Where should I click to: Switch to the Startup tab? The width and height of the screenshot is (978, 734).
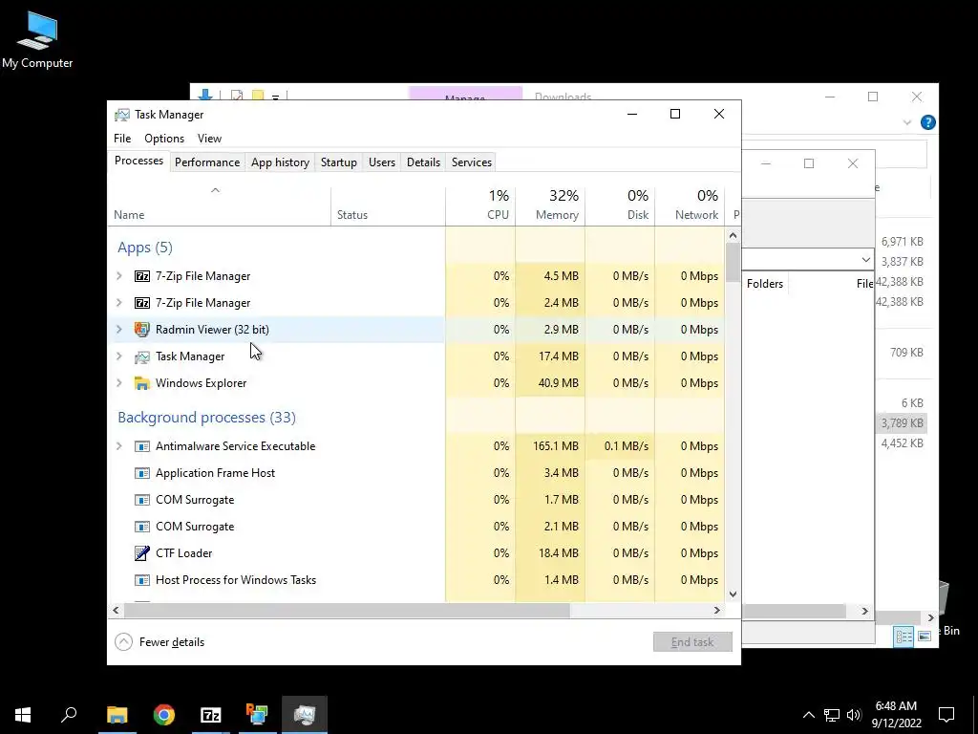(x=339, y=162)
